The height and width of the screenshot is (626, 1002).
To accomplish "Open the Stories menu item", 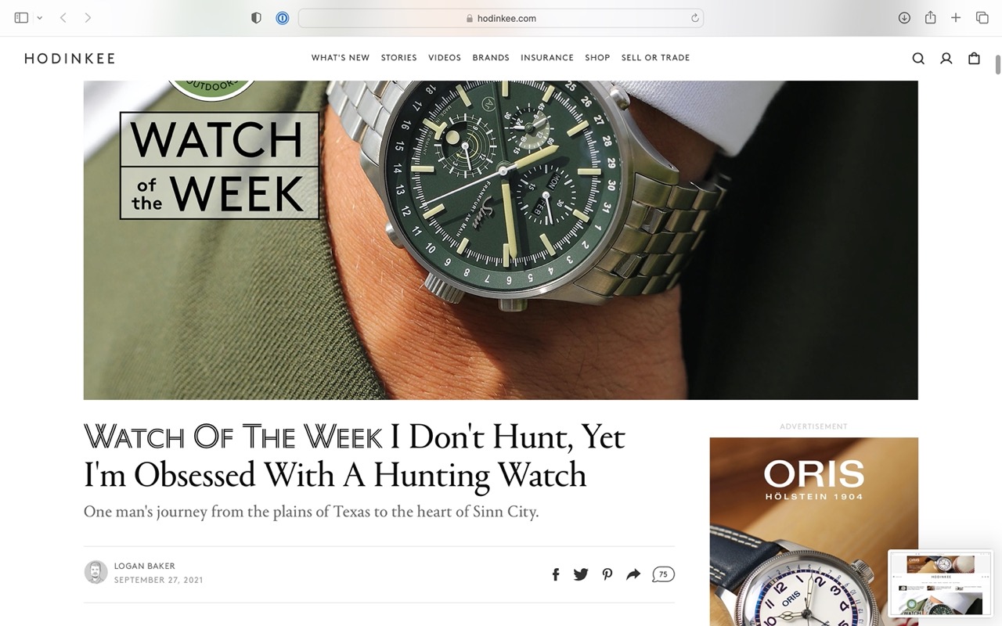I will 399,58.
